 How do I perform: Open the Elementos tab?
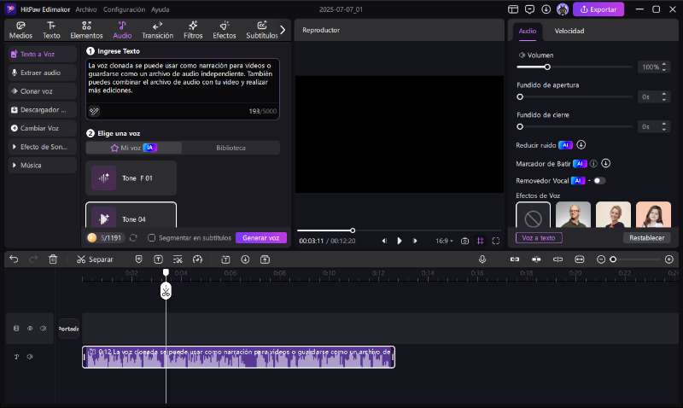pyautogui.click(x=86, y=30)
